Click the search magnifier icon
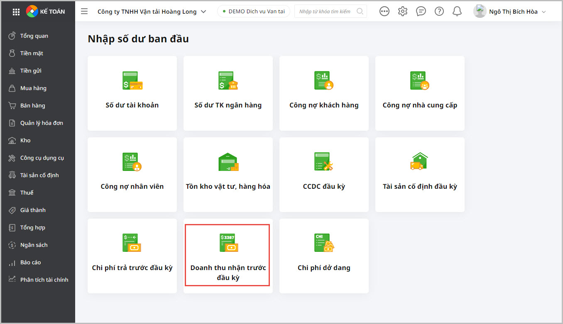 click(360, 12)
